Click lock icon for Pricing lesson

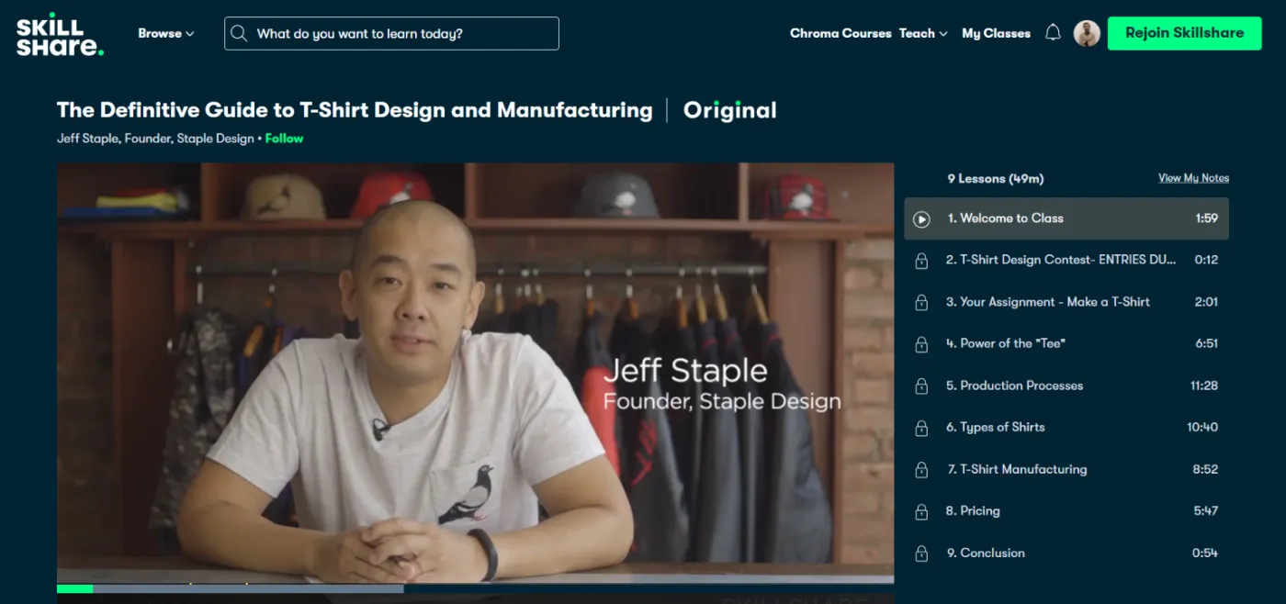tap(921, 511)
